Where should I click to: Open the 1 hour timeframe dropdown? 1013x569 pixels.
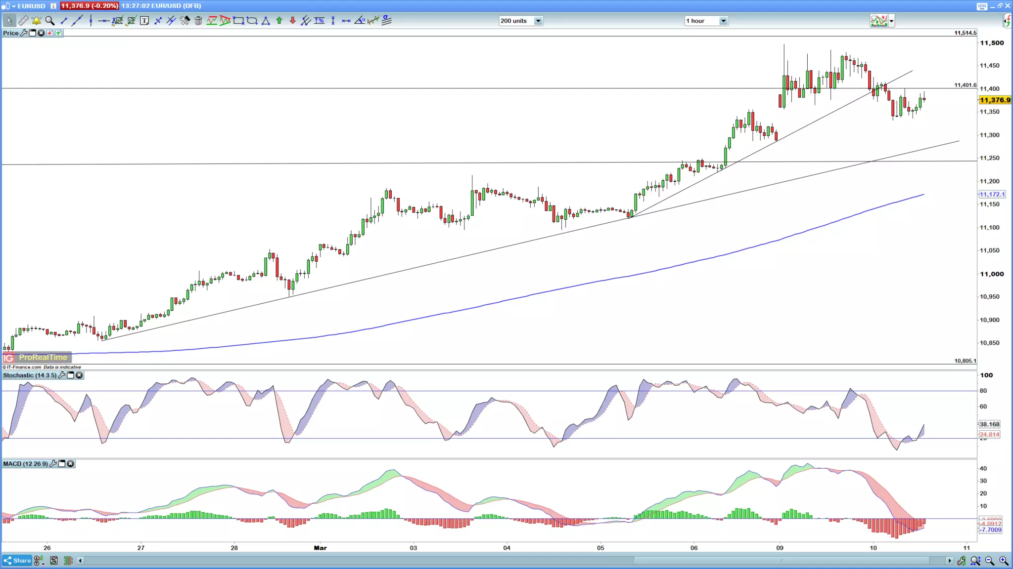click(706, 21)
